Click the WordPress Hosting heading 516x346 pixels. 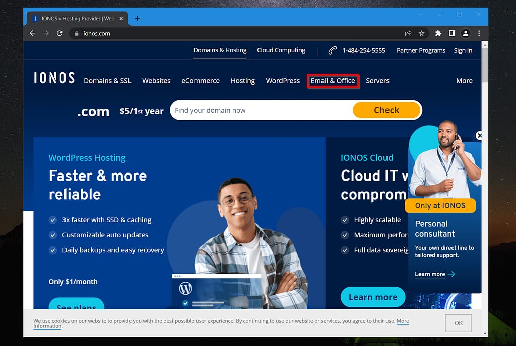pos(87,158)
